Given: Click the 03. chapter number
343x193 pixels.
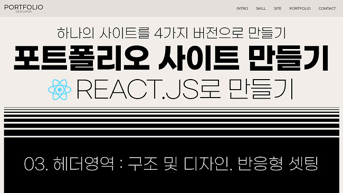Looking at the screenshot, I should click(x=36, y=164).
